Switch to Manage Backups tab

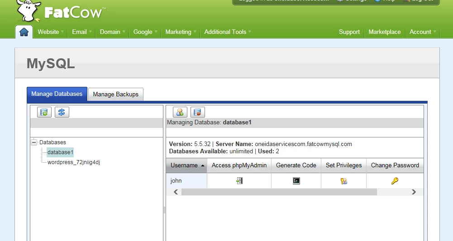115,95
